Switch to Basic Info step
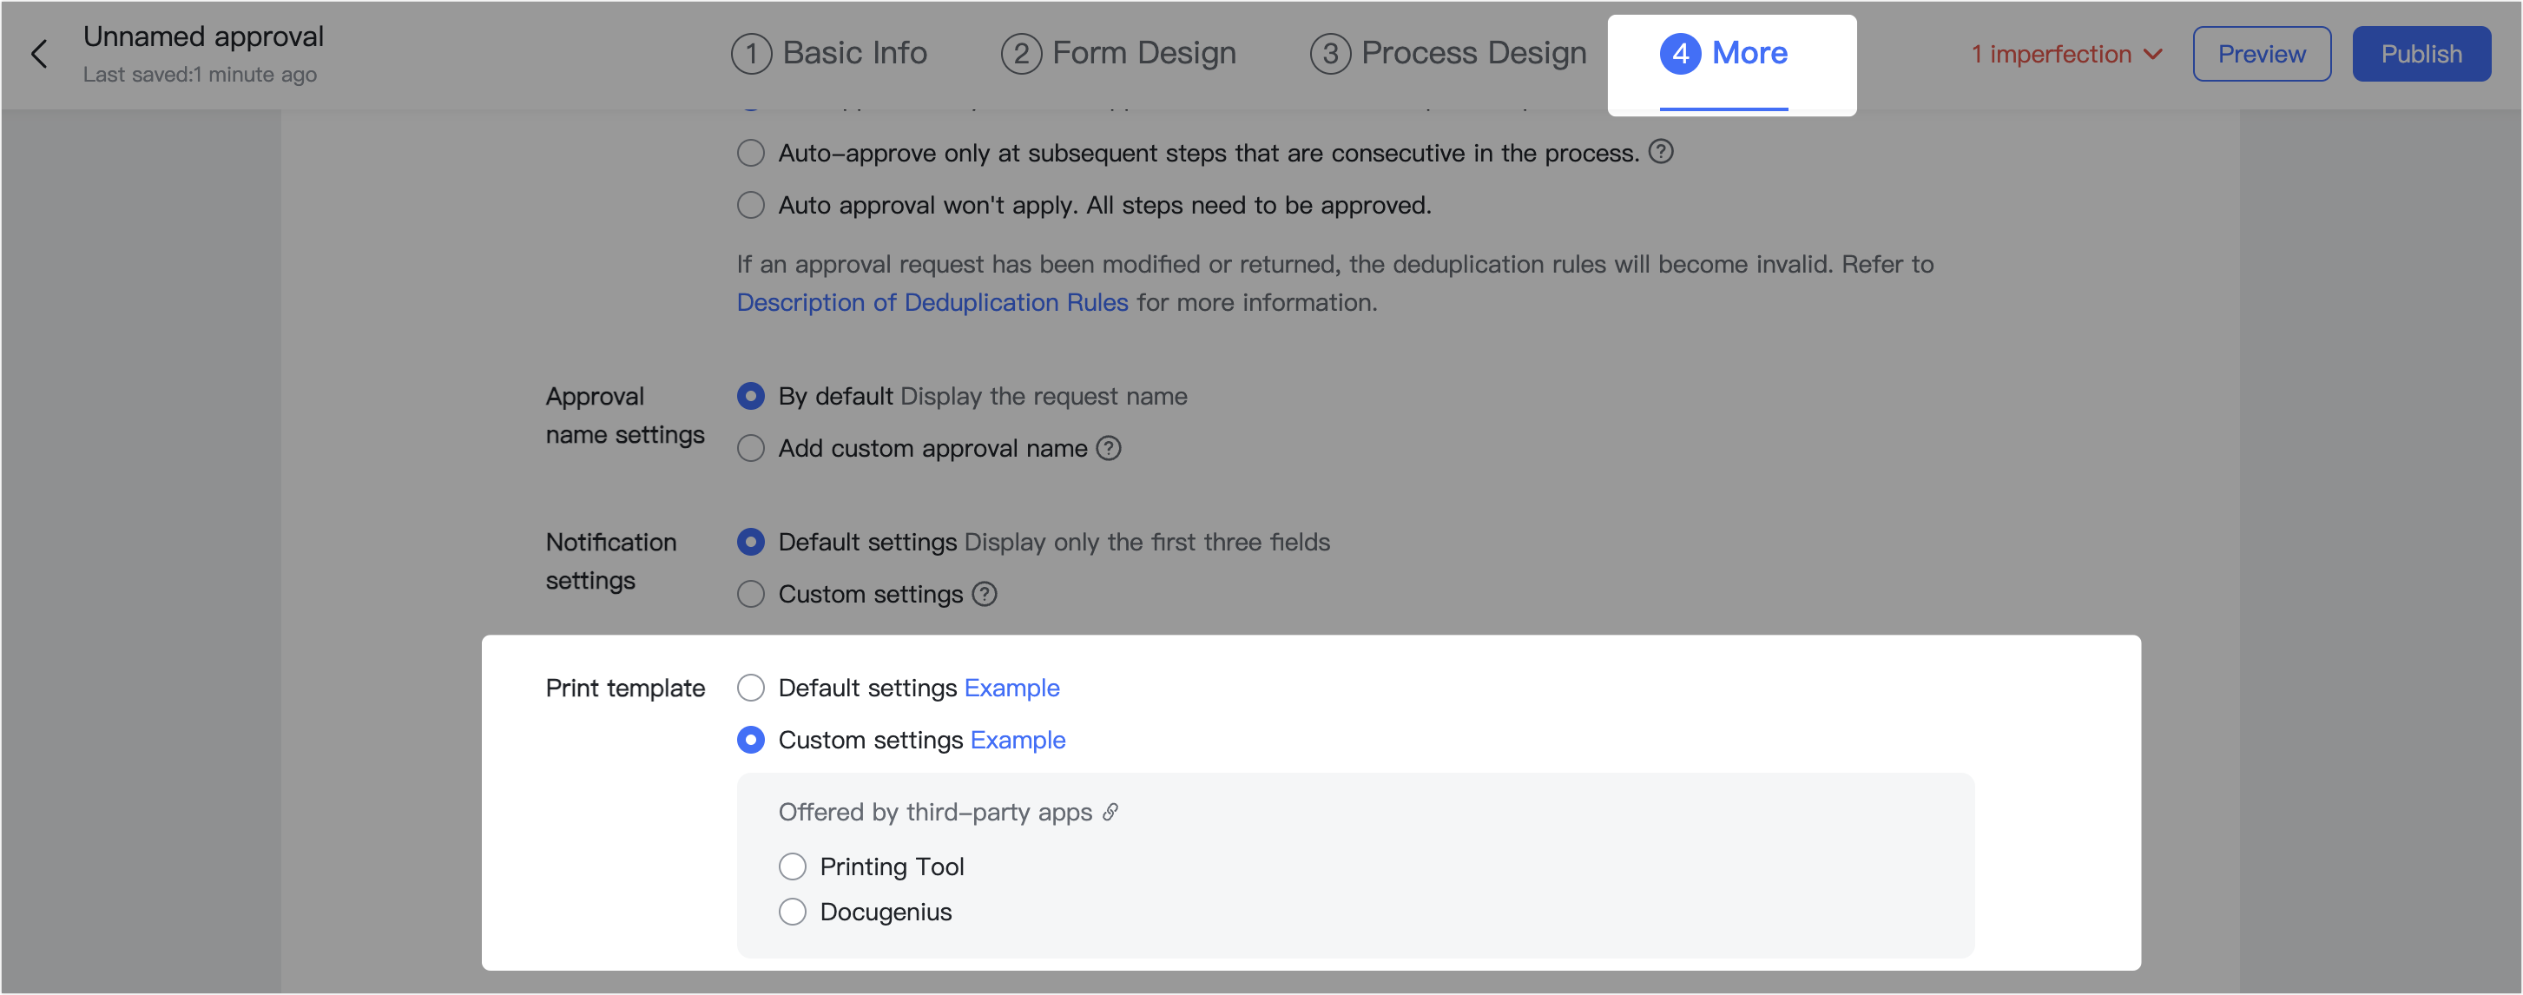Image resolution: width=2523 pixels, height=995 pixels. (x=828, y=53)
